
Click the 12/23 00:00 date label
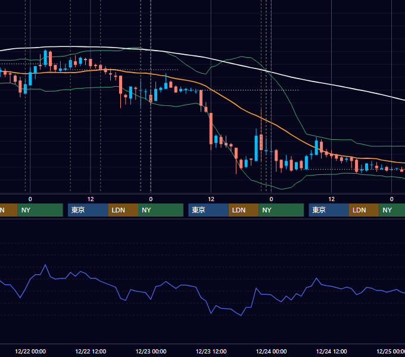point(151,351)
